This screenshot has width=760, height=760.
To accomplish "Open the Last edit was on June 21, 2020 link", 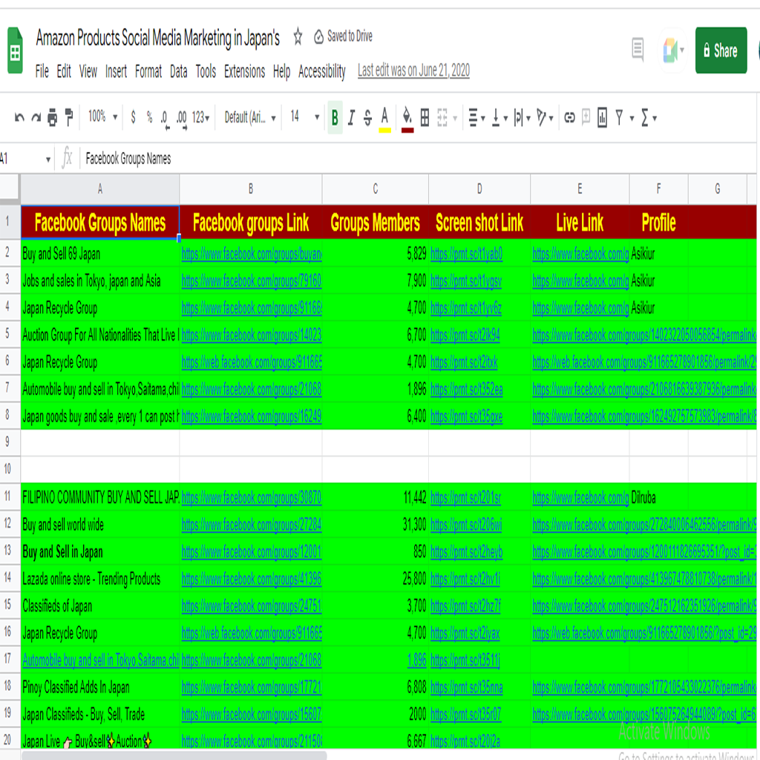I will tap(413, 71).
